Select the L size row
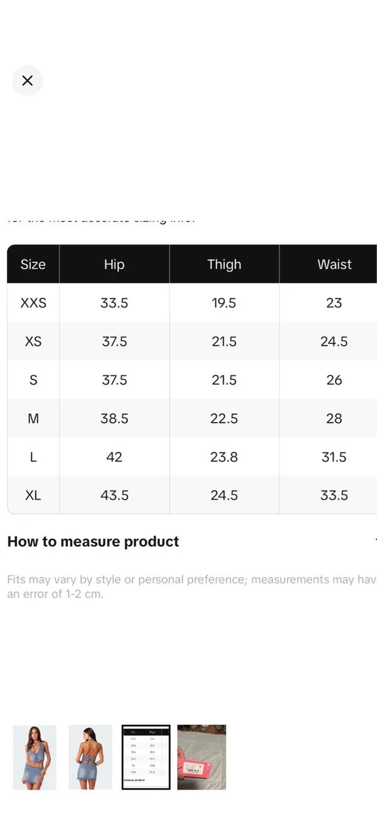This screenshot has width=377, height=819. tap(192, 457)
